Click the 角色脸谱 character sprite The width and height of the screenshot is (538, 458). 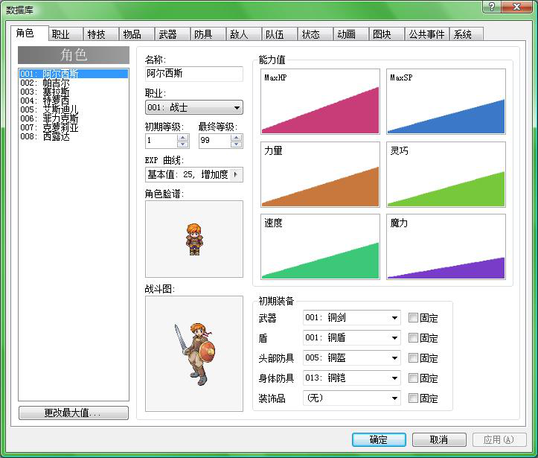pos(194,239)
